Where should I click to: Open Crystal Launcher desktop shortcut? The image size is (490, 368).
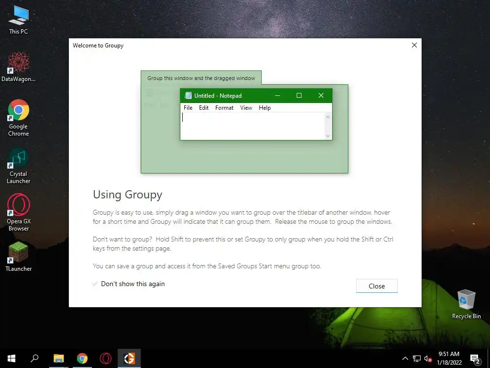pos(19,166)
